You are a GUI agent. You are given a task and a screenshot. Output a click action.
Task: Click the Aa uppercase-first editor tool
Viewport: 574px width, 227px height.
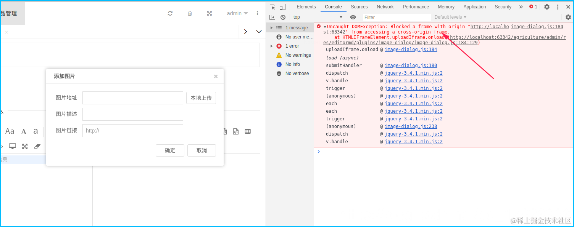click(10, 131)
